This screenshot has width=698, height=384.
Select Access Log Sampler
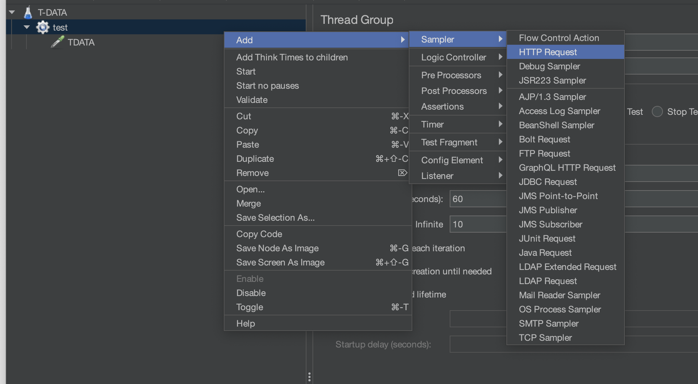(566, 111)
